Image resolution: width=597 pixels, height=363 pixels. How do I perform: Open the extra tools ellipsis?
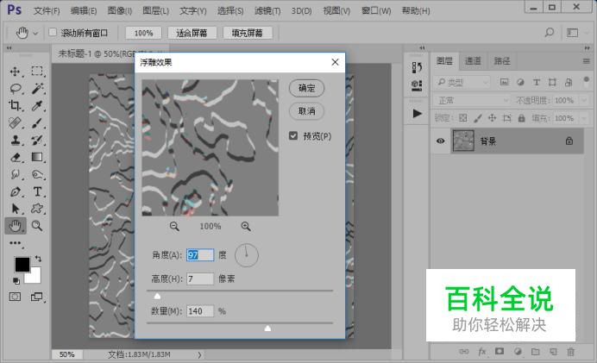(x=16, y=243)
